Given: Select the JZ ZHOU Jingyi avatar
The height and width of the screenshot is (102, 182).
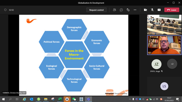Looking at the screenshot, I should [x=156, y=64].
